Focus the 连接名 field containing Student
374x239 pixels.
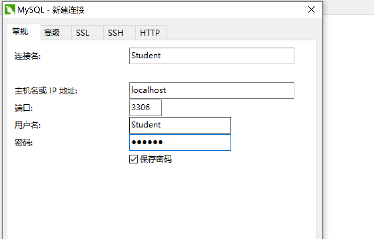click(x=211, y=56)
